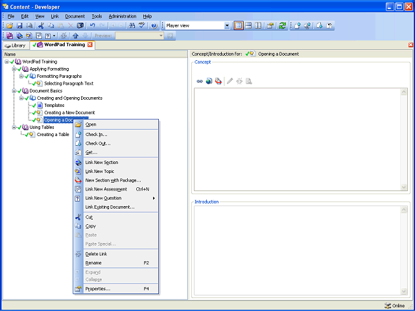The image size is (415, 311).
Task: Click the Find binoculars icon
Action: point(132,26)
